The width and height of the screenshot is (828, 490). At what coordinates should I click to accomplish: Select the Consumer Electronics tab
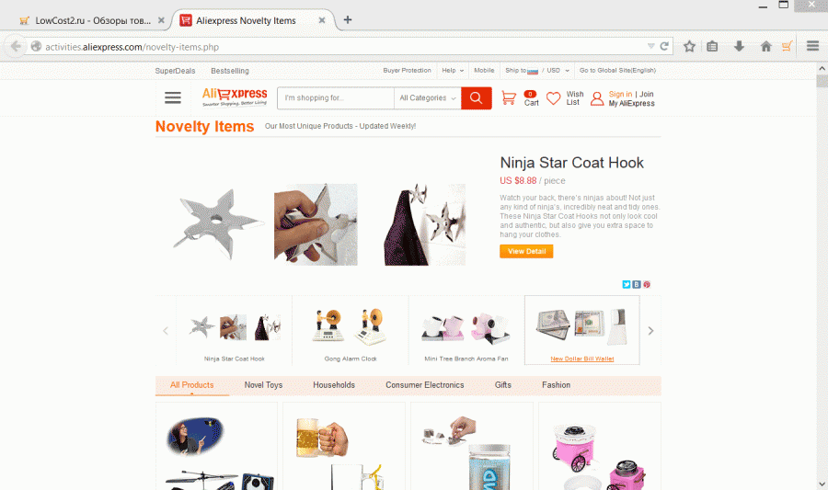(x=424, y=385)
